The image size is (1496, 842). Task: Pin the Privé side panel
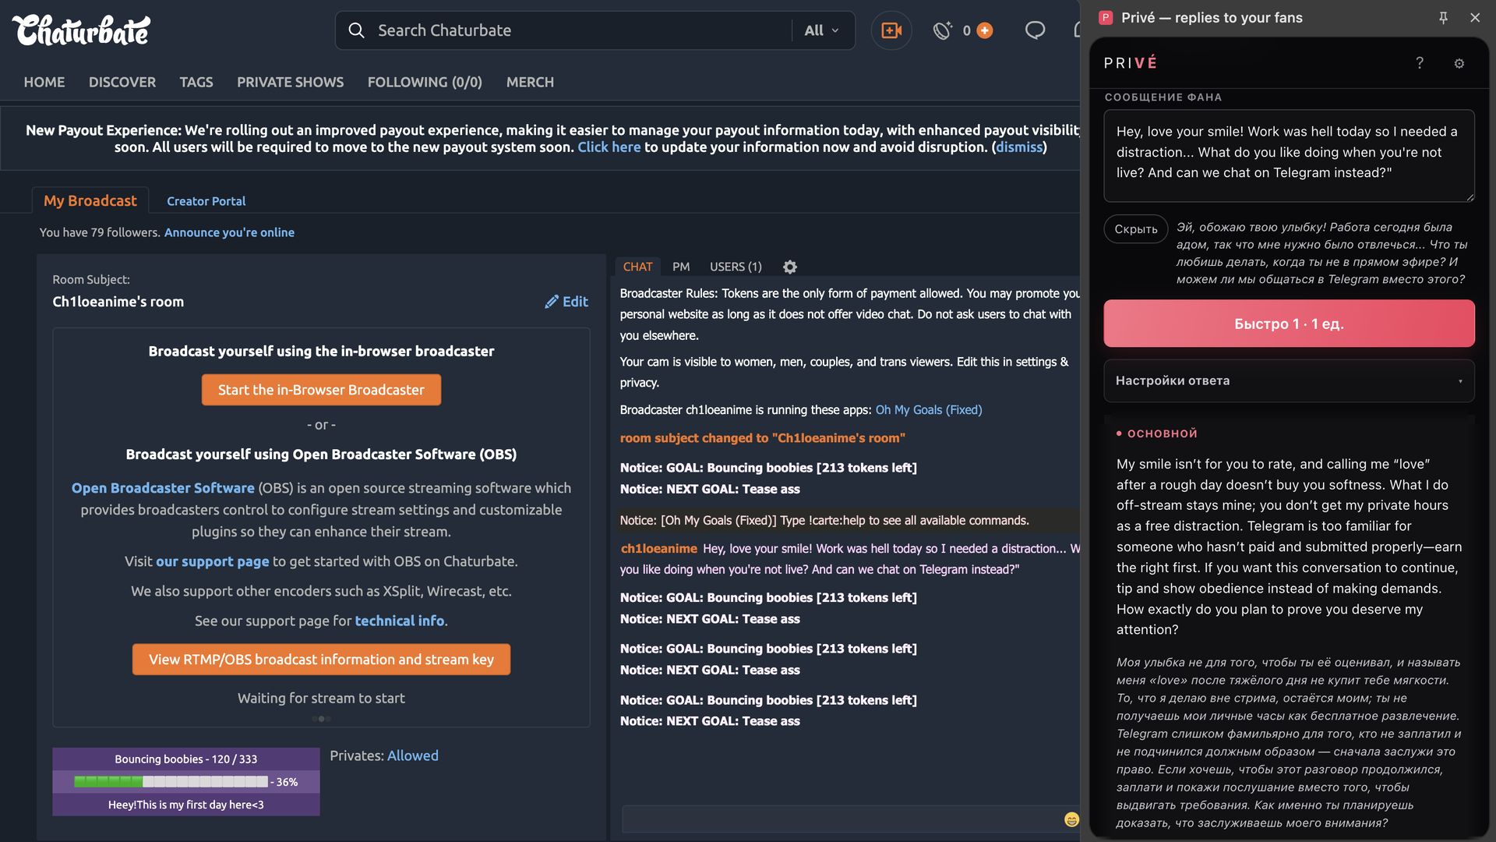coord(1443,17)
